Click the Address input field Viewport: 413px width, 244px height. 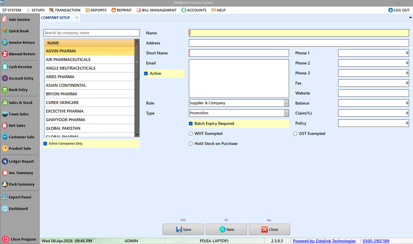click(x=299, y=43)
